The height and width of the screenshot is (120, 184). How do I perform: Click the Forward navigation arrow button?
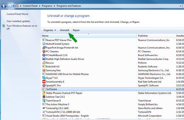pyautogui.click(x=9, y=6)
